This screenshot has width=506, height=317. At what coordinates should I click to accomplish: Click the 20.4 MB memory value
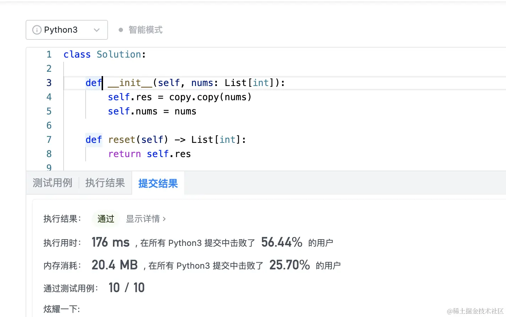coord(114,265)
